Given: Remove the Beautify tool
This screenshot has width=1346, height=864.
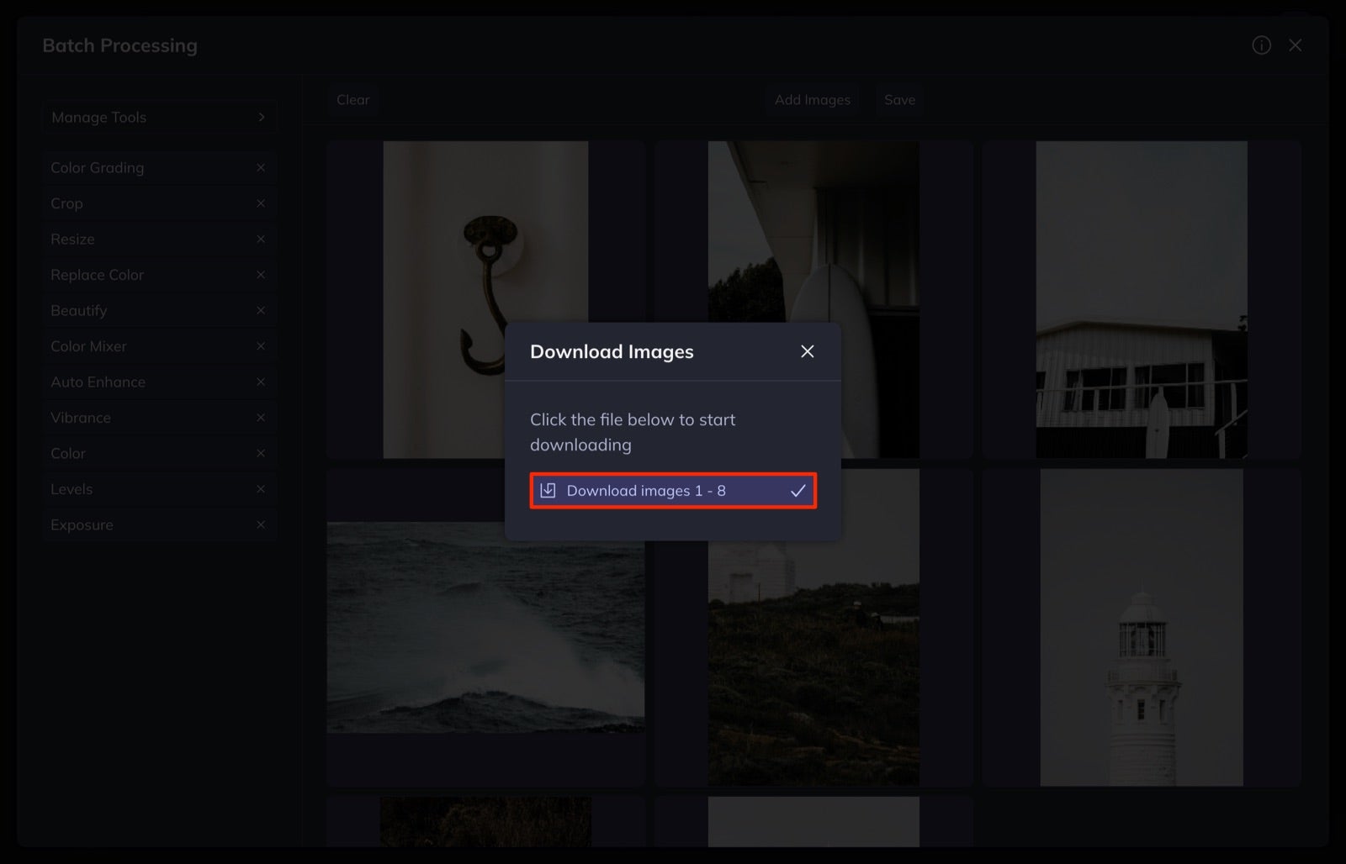Looking at the screenshot, I should (x=261, y=310).
